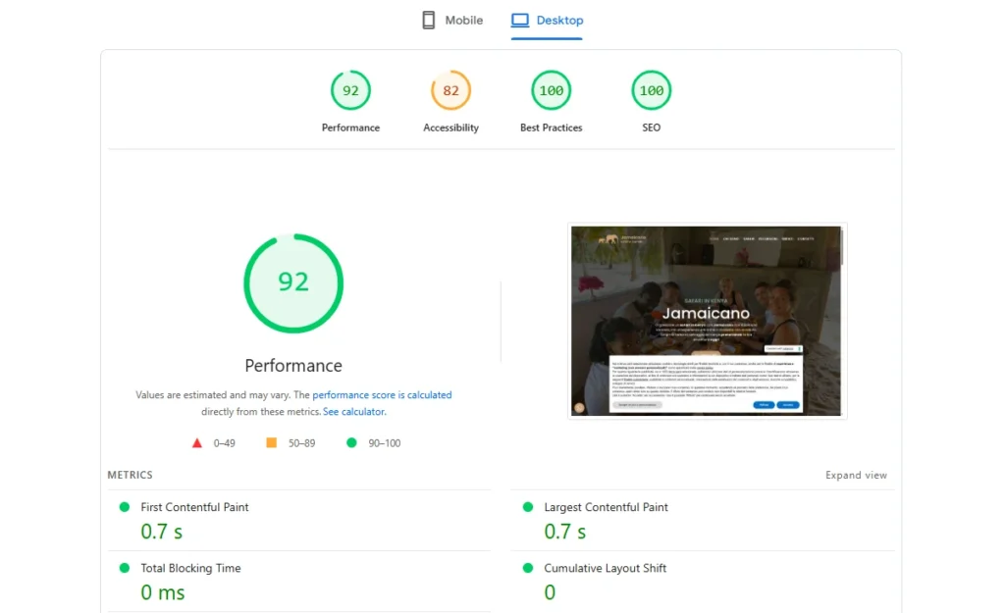Click the Best Practices 100 gauge
The width and height of the screenshot is (1005, 613).
(x=552, y=91)
